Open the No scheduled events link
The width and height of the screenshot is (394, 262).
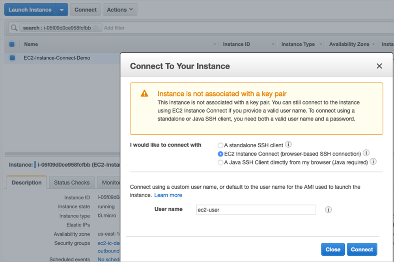108,259
